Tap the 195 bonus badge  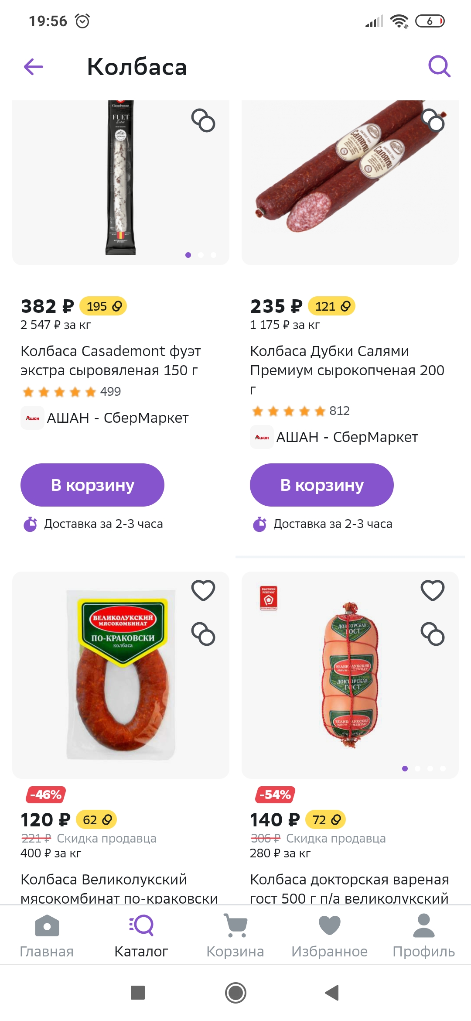(x=103, y=306)
